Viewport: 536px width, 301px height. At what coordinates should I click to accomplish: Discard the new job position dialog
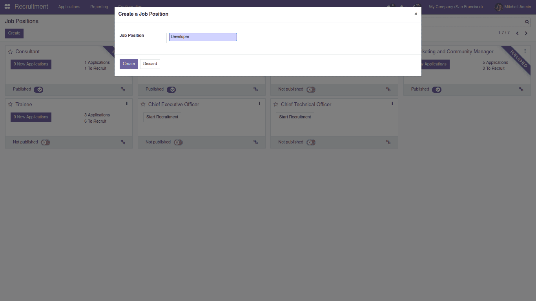150,64
